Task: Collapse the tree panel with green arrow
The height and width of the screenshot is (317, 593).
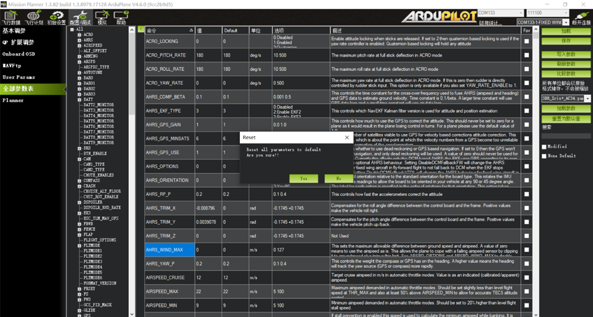Action: coord(140,29)
